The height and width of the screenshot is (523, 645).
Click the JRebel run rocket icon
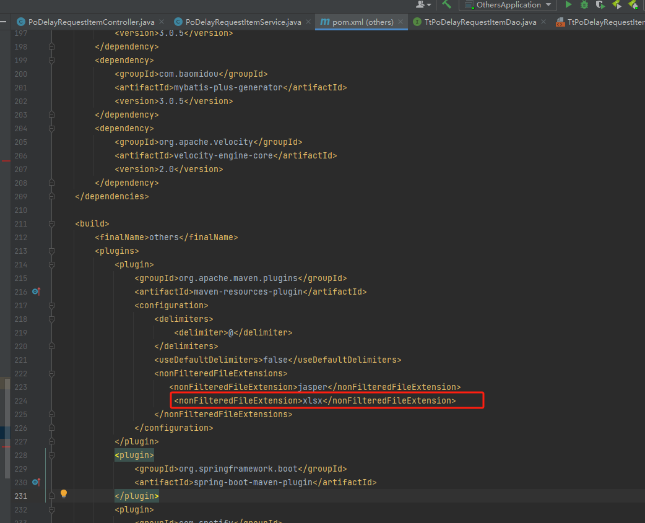(x=616, y=4)
